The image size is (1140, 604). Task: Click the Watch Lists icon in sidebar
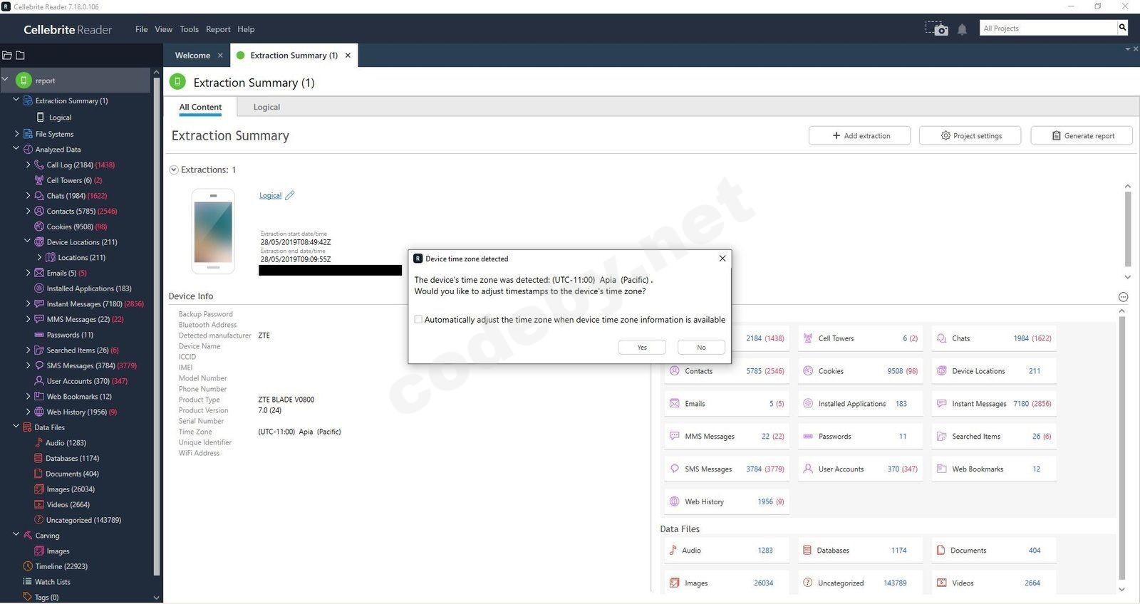point(28,582)
